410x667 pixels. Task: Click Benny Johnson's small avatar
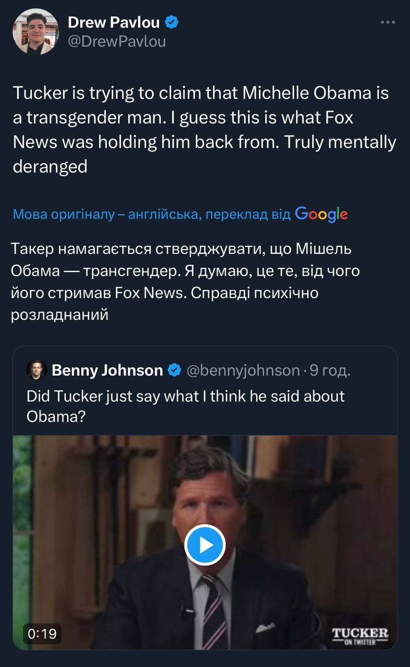(37, 370)
